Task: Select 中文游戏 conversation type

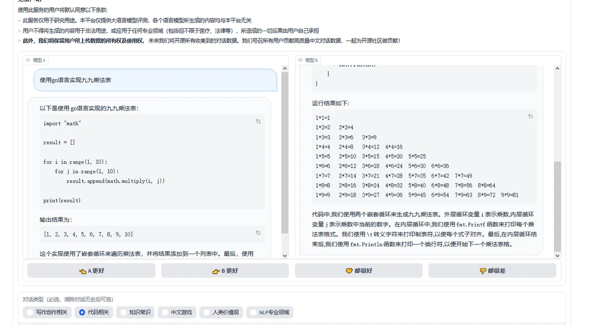Action: click(177, 312)
